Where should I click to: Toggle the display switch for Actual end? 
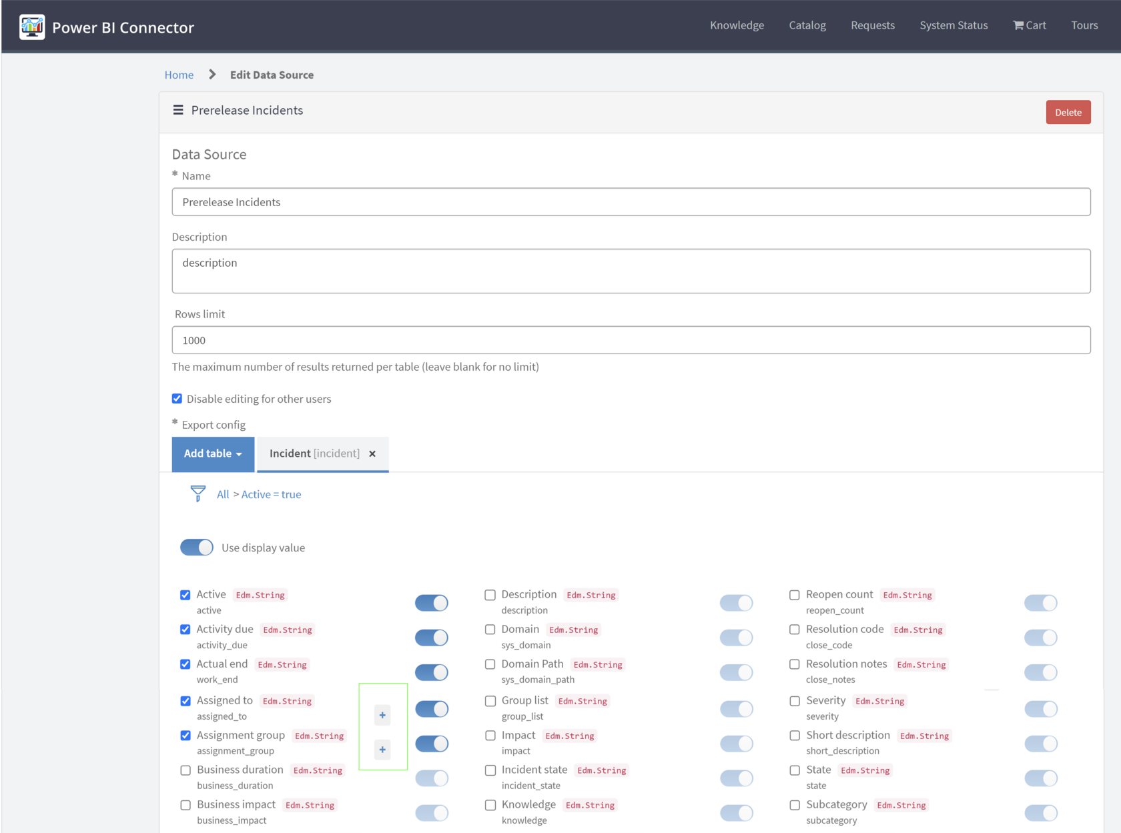(432, 672)
